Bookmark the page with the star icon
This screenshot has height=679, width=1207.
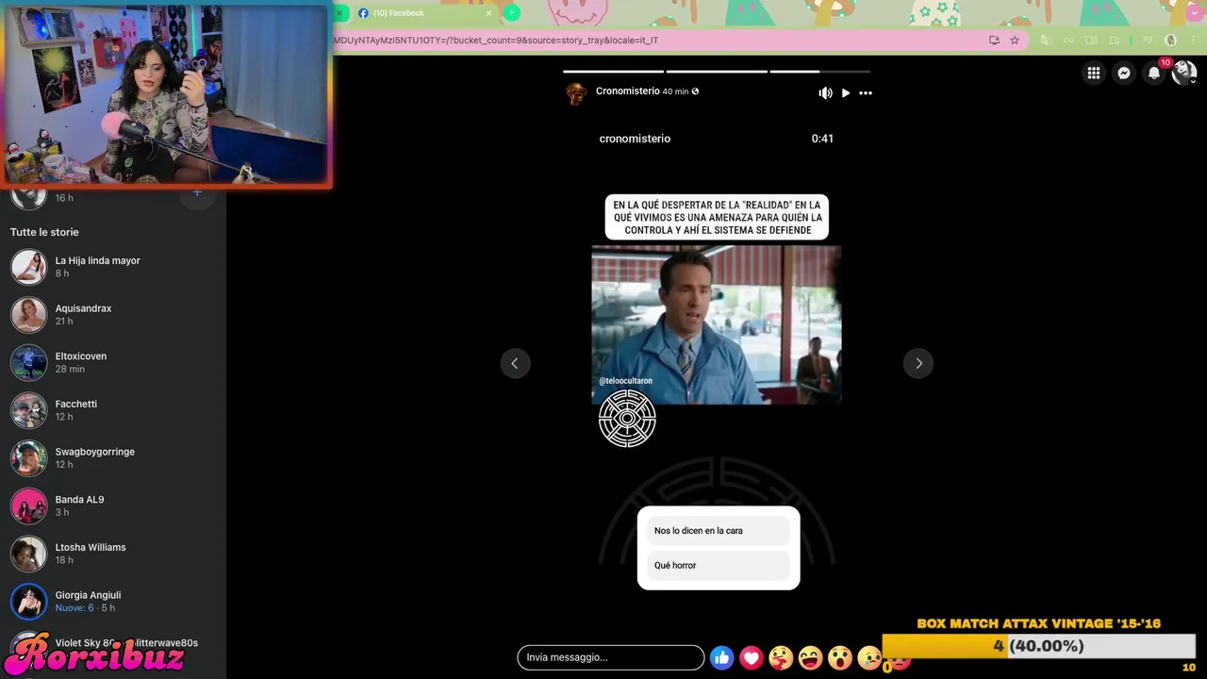pyautogui.click(x=1015, y=41)
